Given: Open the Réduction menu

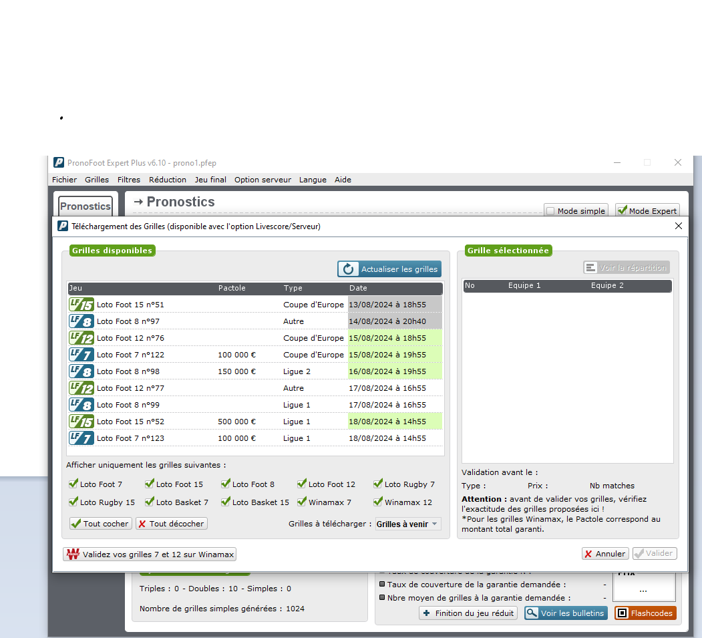Looking at the screenshot, I should click(x=168, y=180).
